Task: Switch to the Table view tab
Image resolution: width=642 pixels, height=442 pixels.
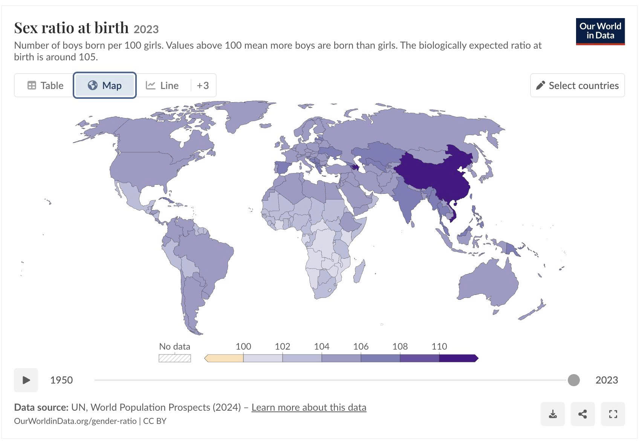Action: click(x=45, y=85)
